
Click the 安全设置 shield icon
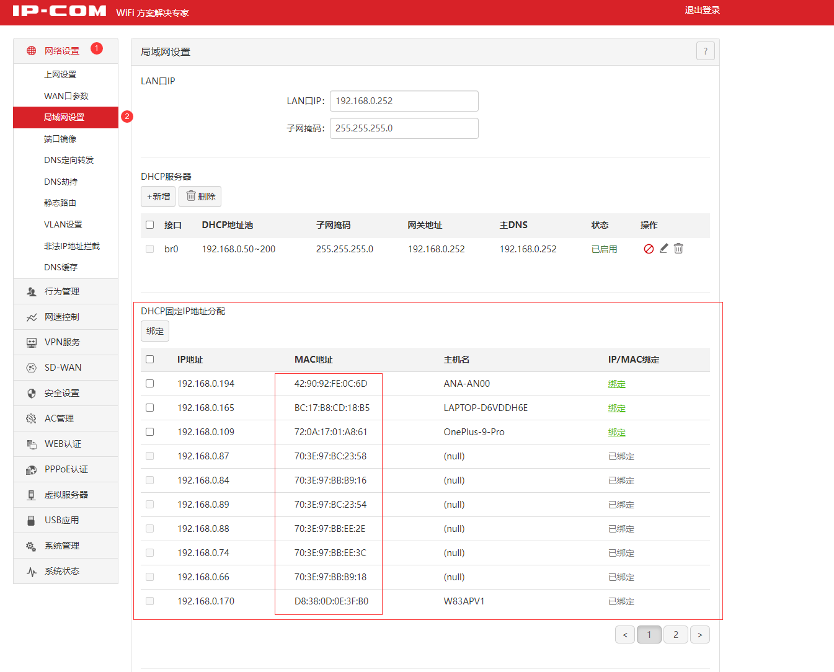[x=31, y=393]
